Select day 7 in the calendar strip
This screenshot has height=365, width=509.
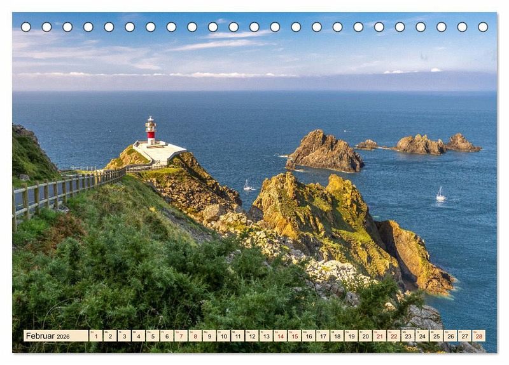click(x=181, y=336)
